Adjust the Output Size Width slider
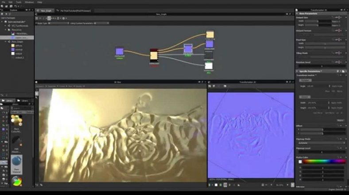 coord(318,21)
